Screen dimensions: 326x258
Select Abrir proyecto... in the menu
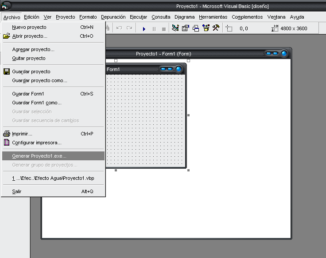(54, 36)
